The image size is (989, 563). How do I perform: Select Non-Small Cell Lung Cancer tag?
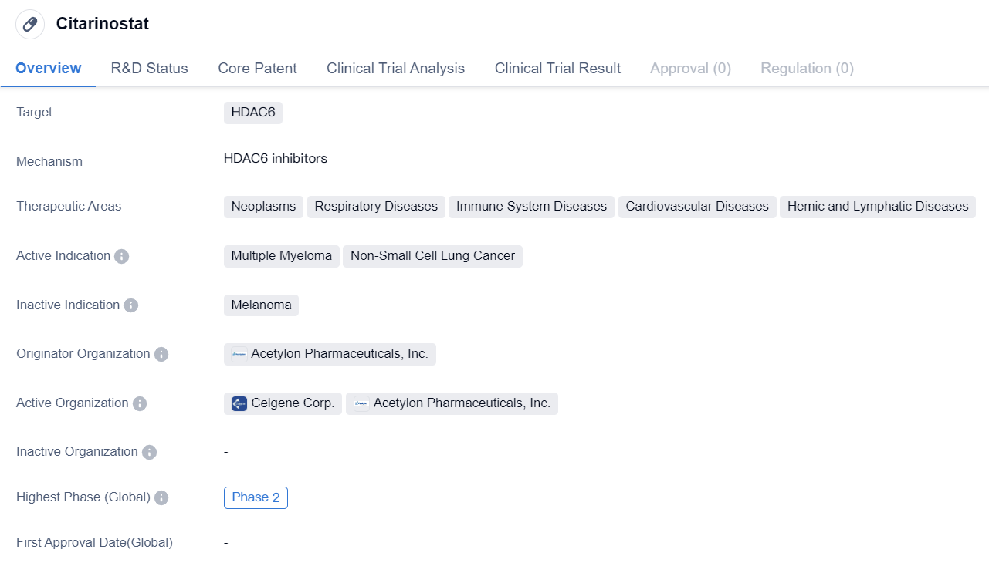click(432, 256)
